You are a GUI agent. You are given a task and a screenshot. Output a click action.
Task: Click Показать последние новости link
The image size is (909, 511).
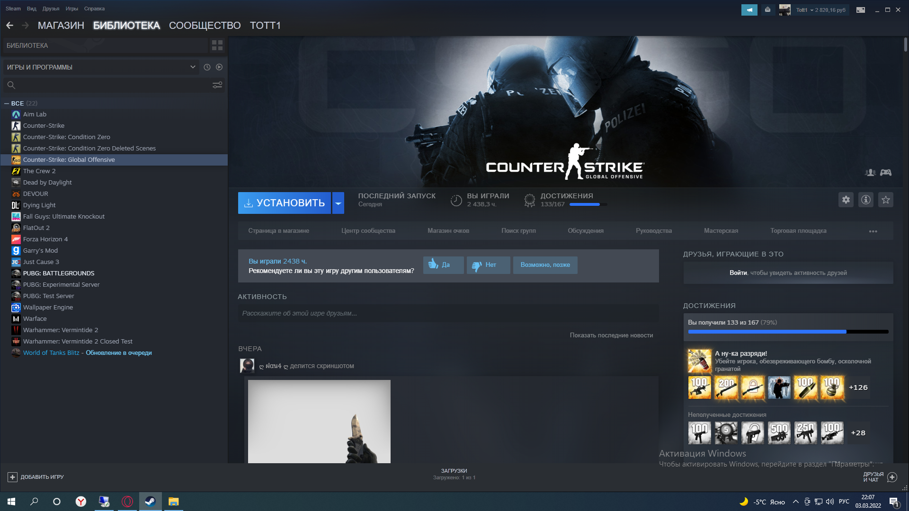pyautogui.click(x=611, y=335)
